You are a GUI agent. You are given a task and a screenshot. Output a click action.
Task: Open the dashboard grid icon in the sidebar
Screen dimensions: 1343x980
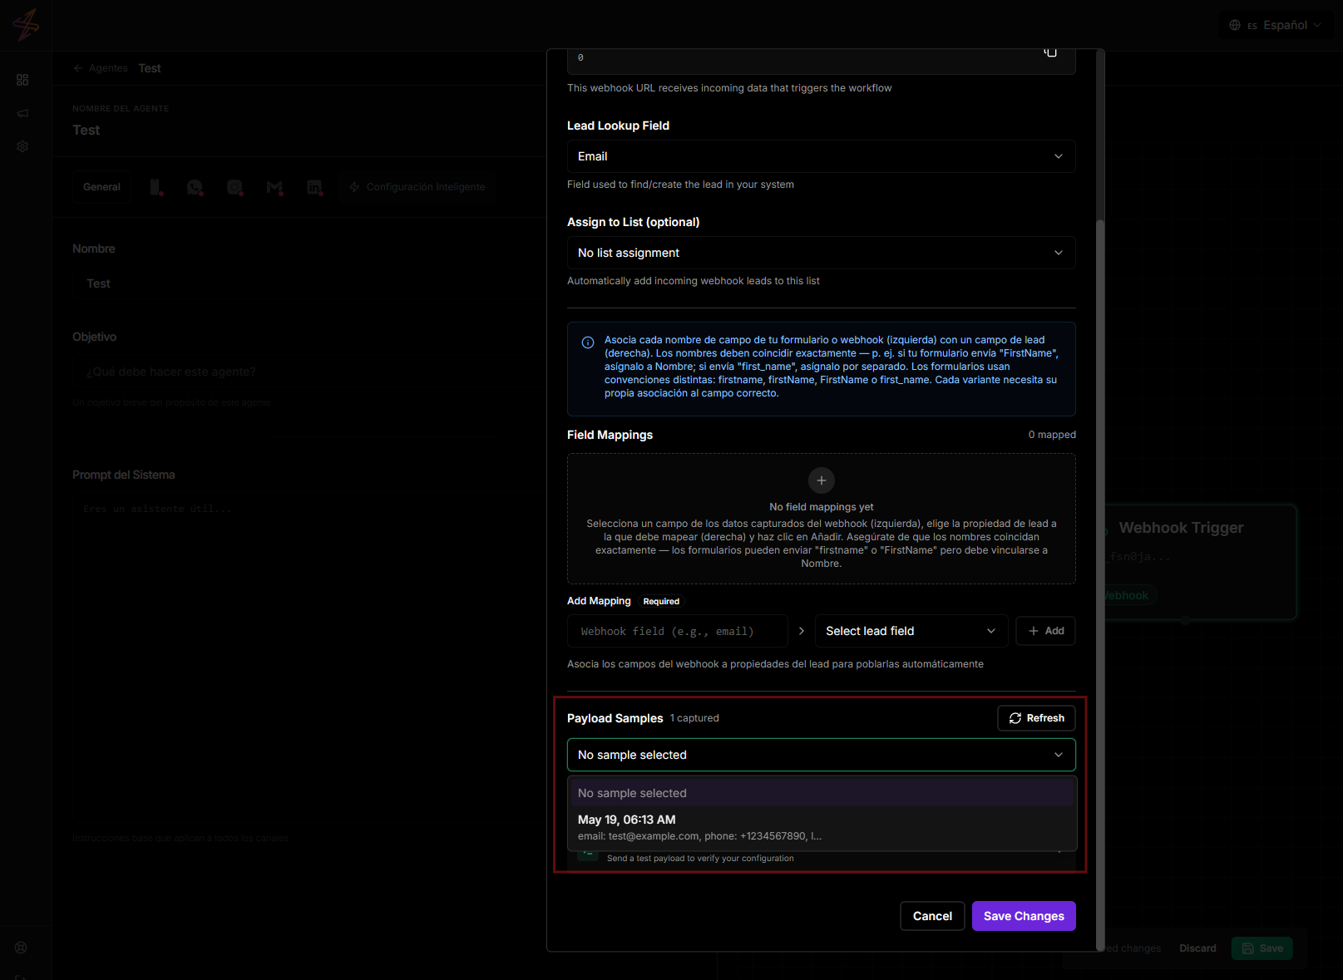22,80
